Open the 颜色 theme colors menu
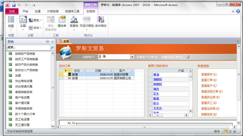Image resolution: width=243 pixels, height=136 pixels. [x=35, y=20]
